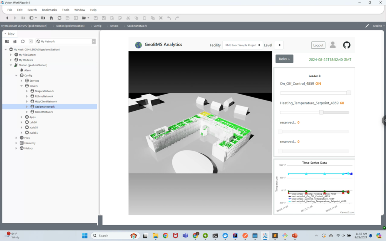Screen dimensions: 386x241
Task: Select the GeobmsNetwork tree item
Action: (x=44, y=107)
